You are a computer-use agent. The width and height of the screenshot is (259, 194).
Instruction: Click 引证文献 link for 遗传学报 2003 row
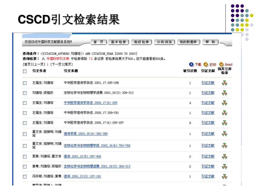click(x=208, y=134)
